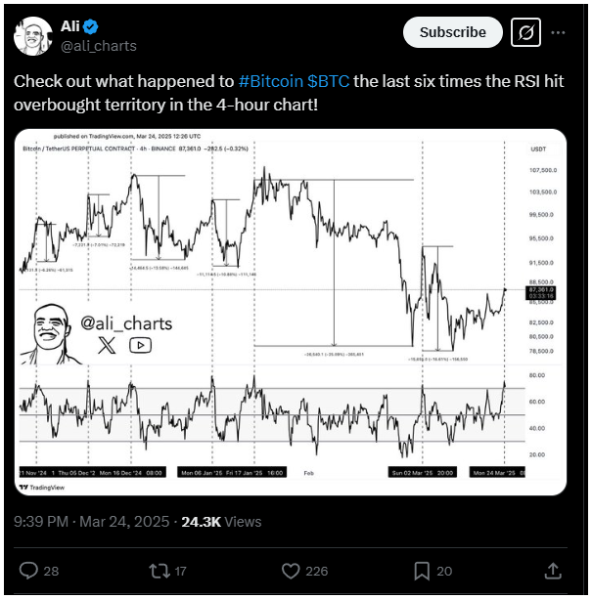
Task: Open the Bitcoin chart image
Action: [291, 313]
